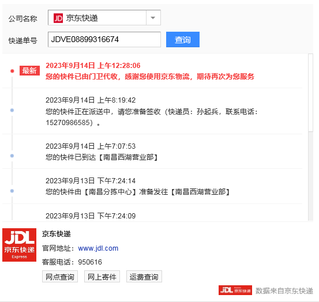Viewport: 319px width, 302px height.
Task: Select the 京东快递 company combo box
Action: pyautogui.click(x=104, y=18)
